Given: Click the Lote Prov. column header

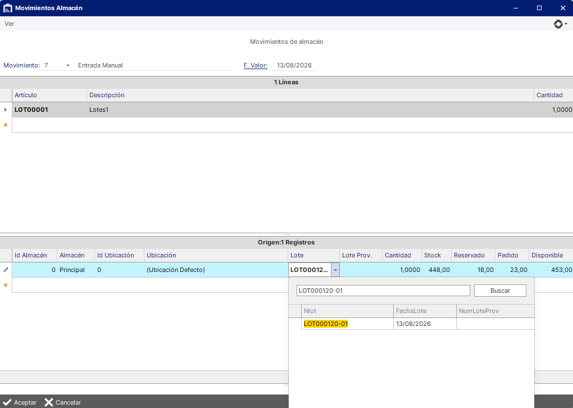Looking at the screenshot, I should (361, 255).
